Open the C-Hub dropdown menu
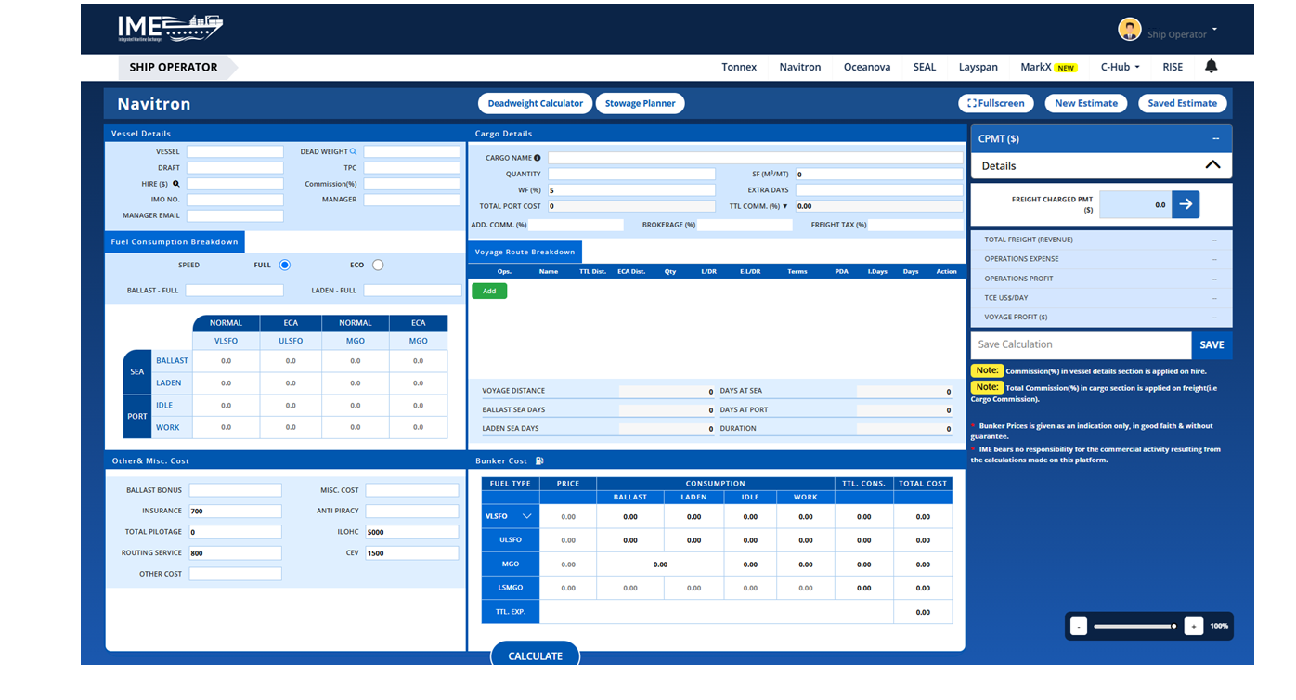This screenshot has width=1296, height=700. tap(1120, 67)
